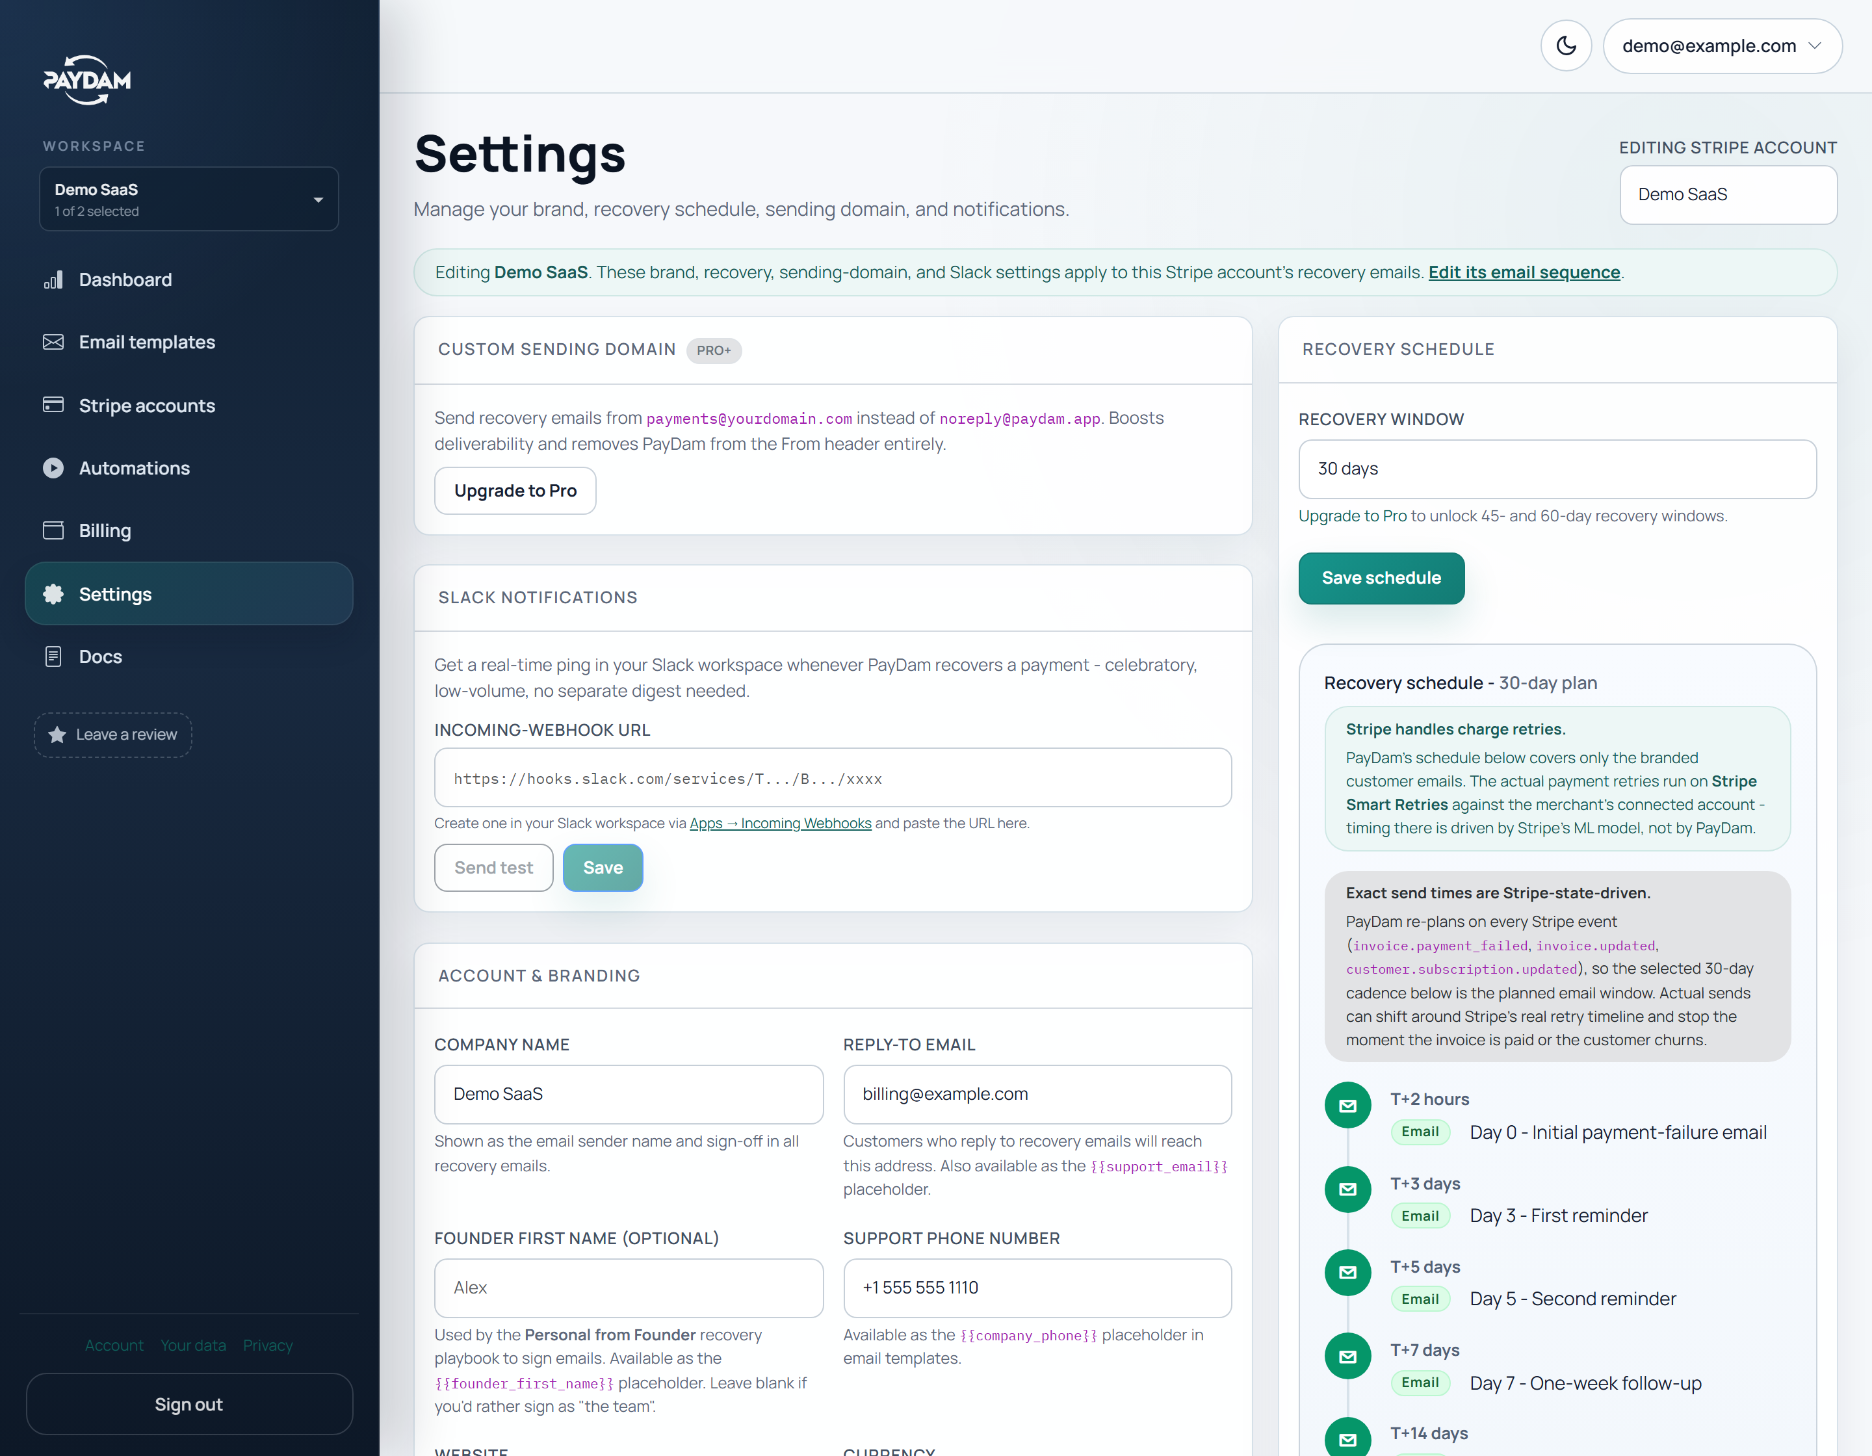Viewport: 1872px width, 1456px height.
Task: Click 'Day 3 - First reminder' text
Action: (x=1558, y=1216)
